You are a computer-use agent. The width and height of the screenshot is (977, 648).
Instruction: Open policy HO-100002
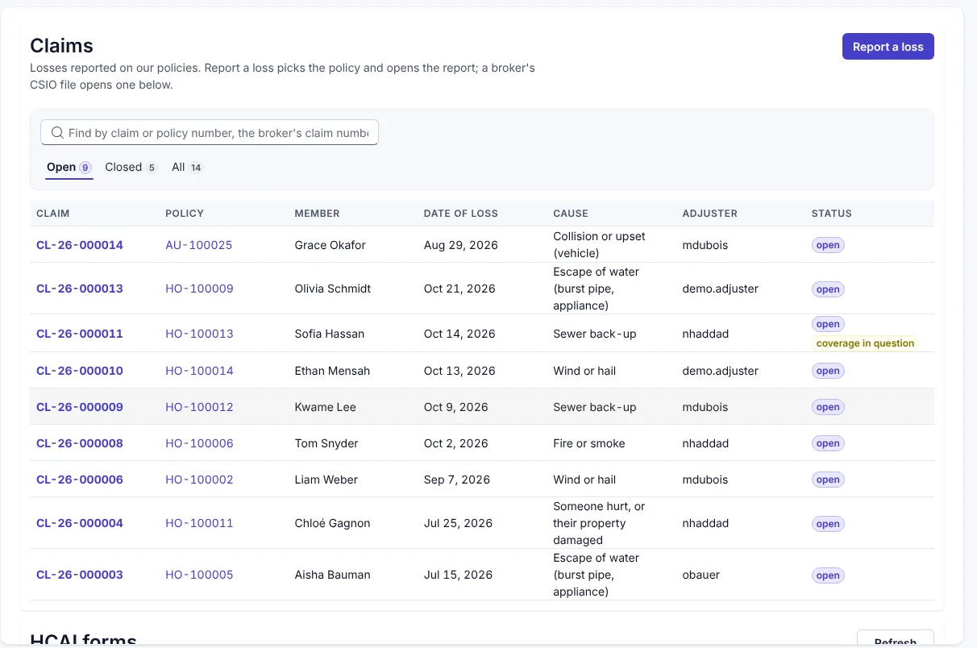[199, 480]
